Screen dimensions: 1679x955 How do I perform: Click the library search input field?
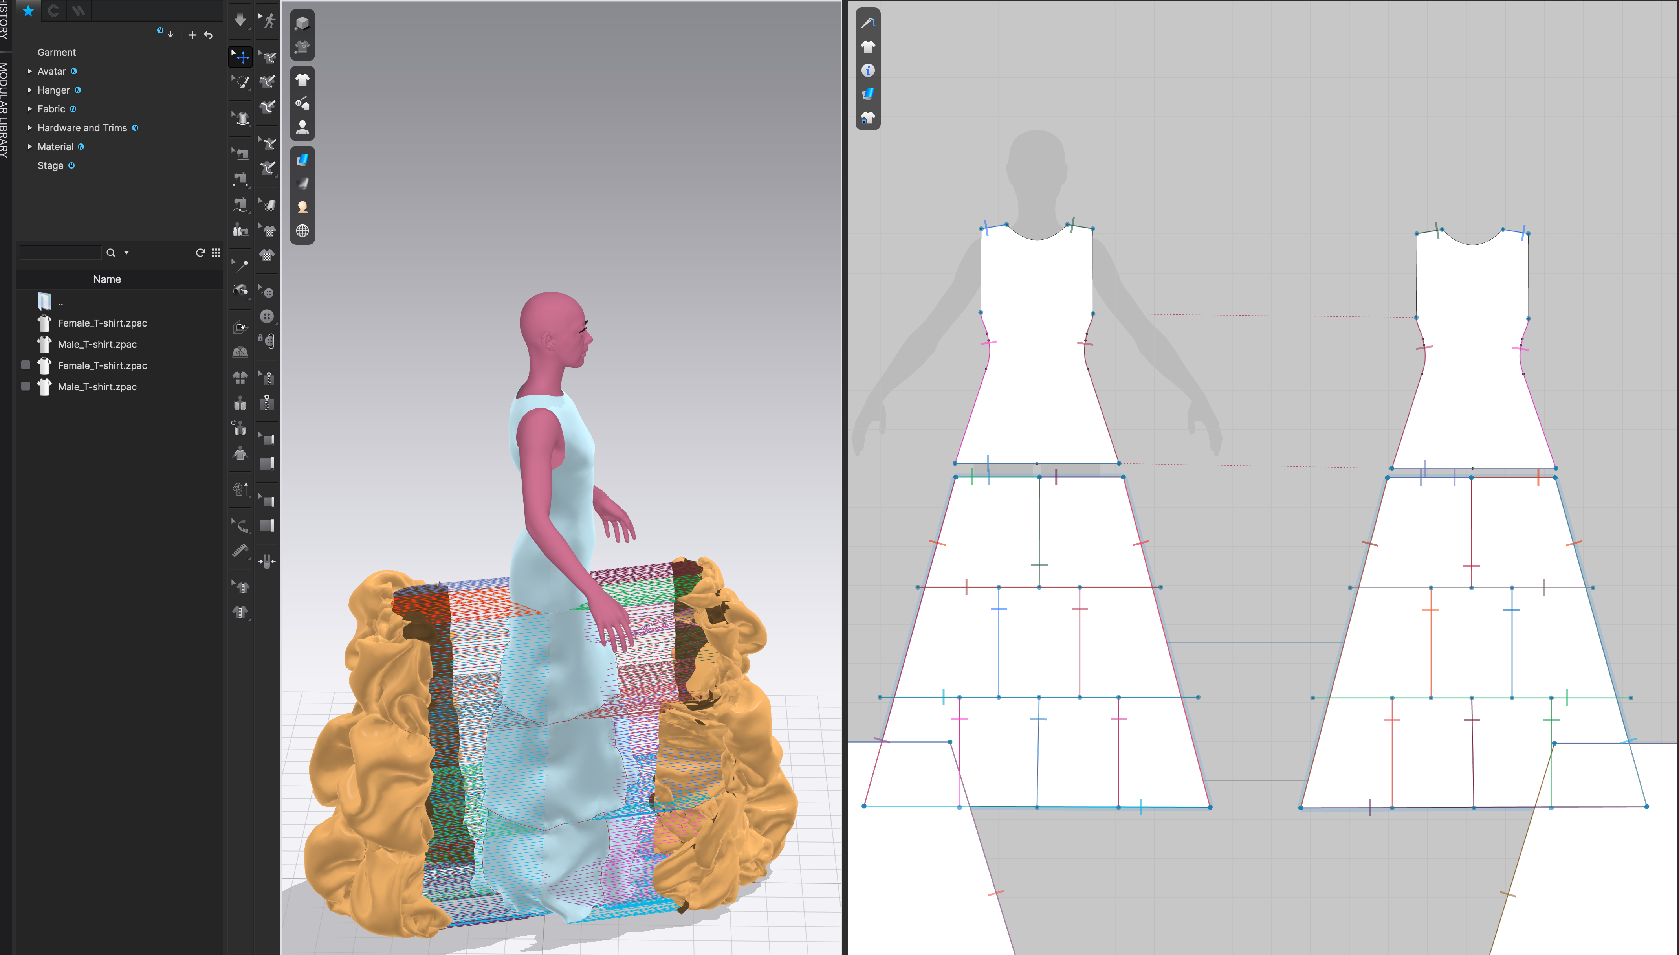(60, 253)
